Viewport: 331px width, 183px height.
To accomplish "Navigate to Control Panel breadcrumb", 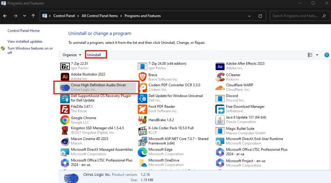I will point(64,16).
